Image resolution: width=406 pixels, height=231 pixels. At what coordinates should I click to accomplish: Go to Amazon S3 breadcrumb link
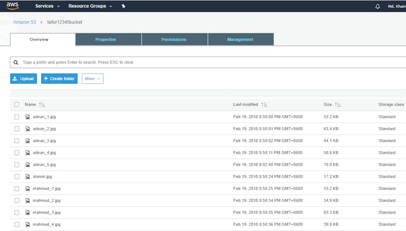pyautogui.click(x=25, y=22)
